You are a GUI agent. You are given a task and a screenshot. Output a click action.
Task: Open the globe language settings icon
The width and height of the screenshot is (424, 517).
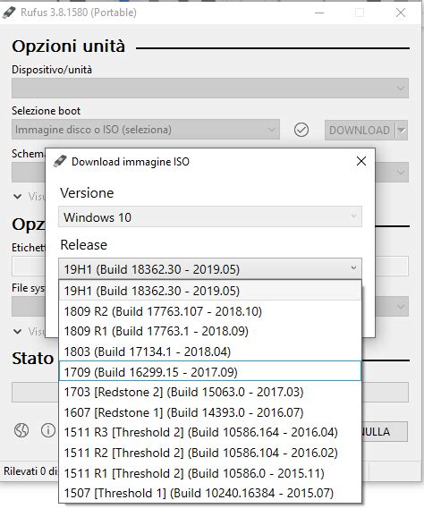[21, 430]
